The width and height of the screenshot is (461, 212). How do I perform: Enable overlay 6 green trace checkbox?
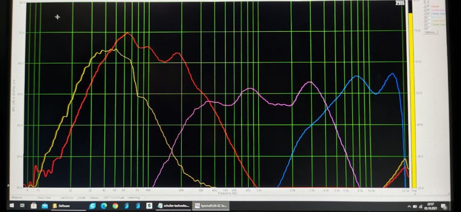[x=428, y=24]
